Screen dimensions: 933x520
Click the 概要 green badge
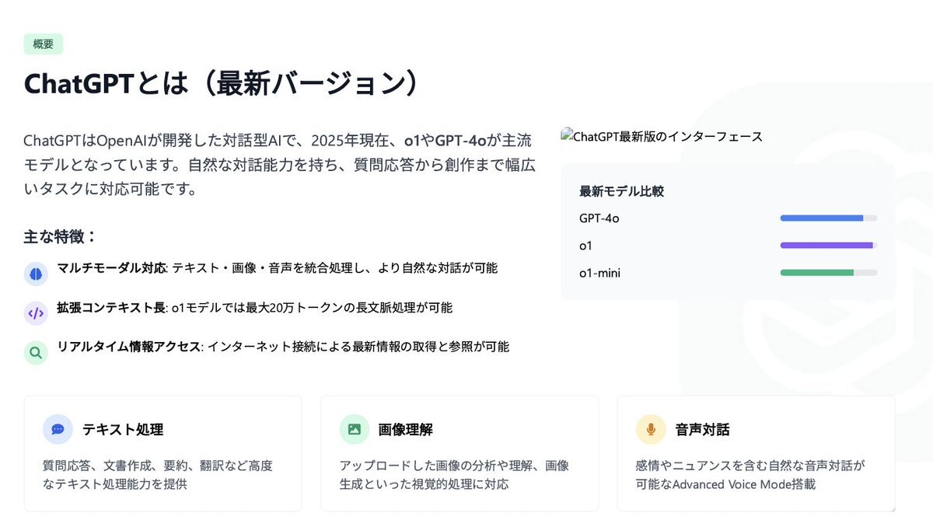44,44
